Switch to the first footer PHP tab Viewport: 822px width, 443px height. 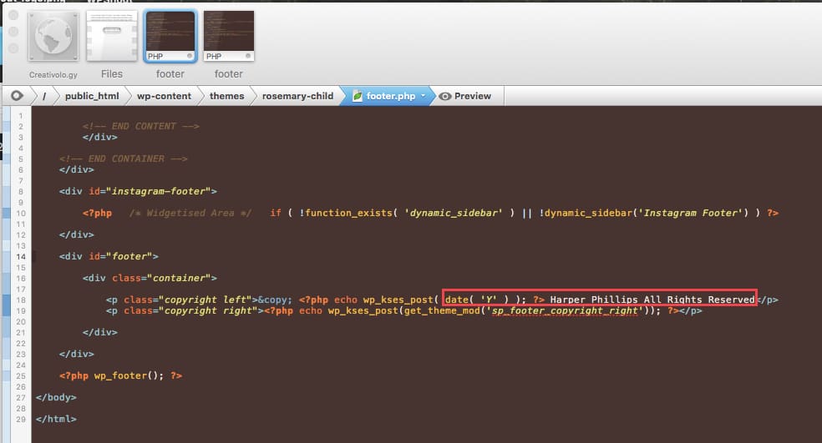(170, 37)
